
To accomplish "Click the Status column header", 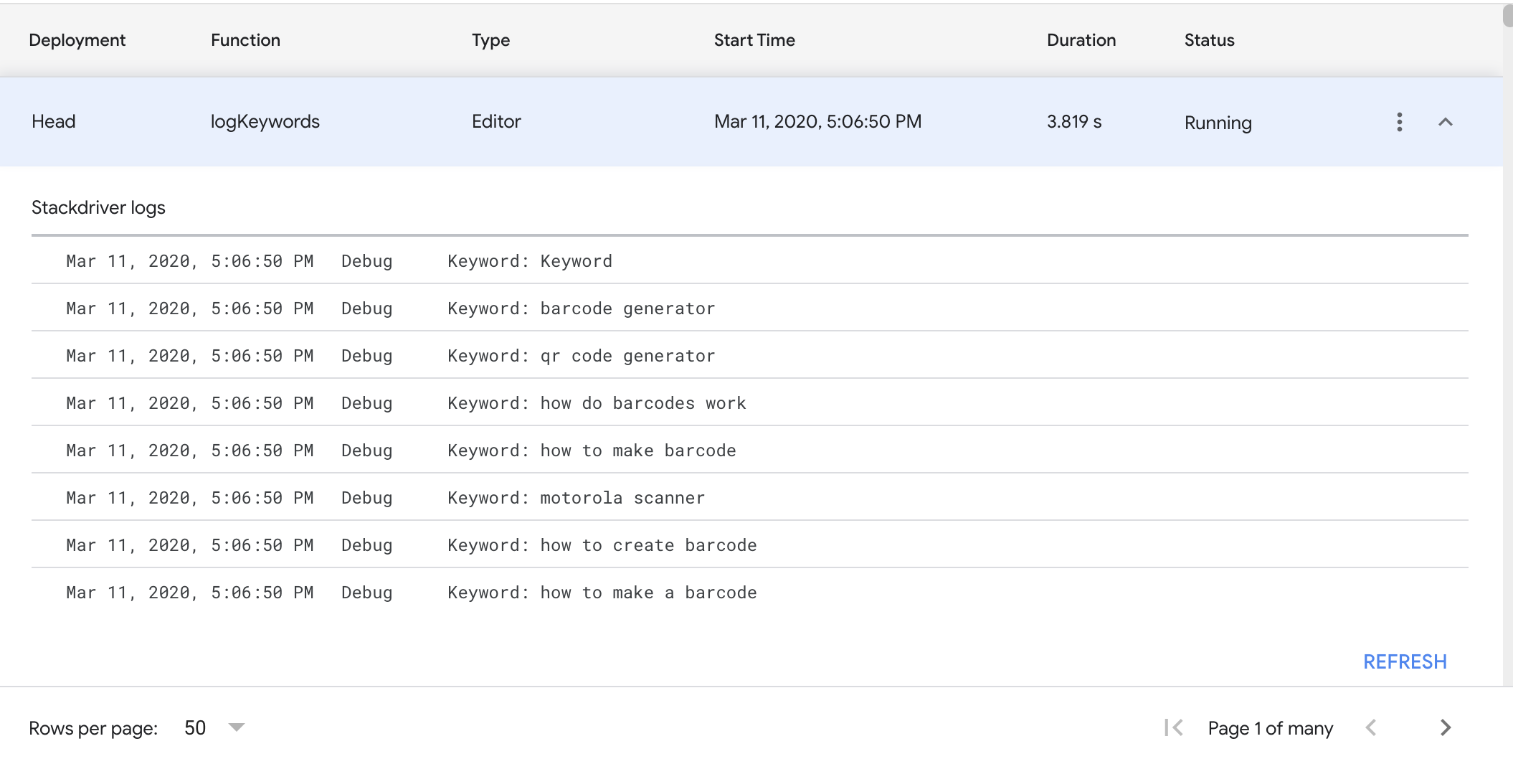I will [1209, 40].
